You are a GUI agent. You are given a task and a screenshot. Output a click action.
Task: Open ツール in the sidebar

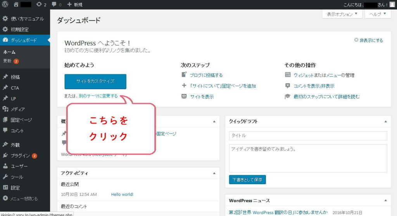pyautogui.click(x=25, y=177)
